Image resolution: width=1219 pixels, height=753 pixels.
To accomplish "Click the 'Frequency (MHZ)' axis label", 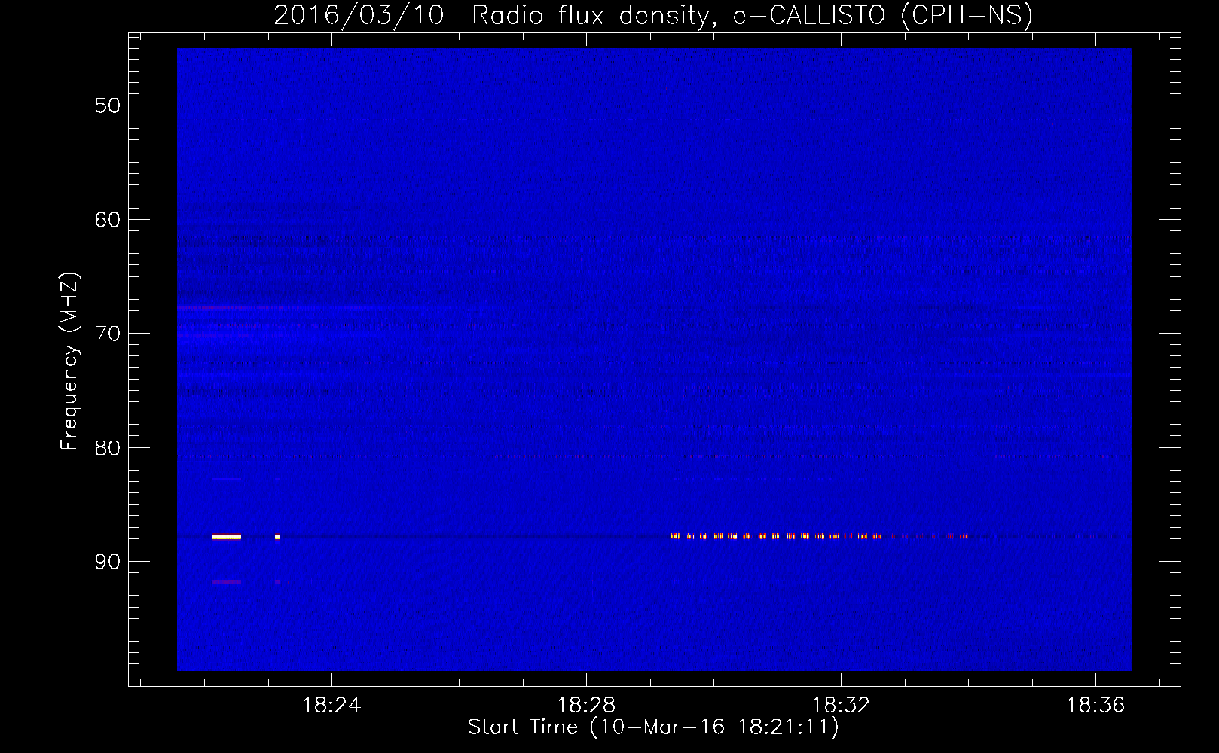I will tap(69, 361).
